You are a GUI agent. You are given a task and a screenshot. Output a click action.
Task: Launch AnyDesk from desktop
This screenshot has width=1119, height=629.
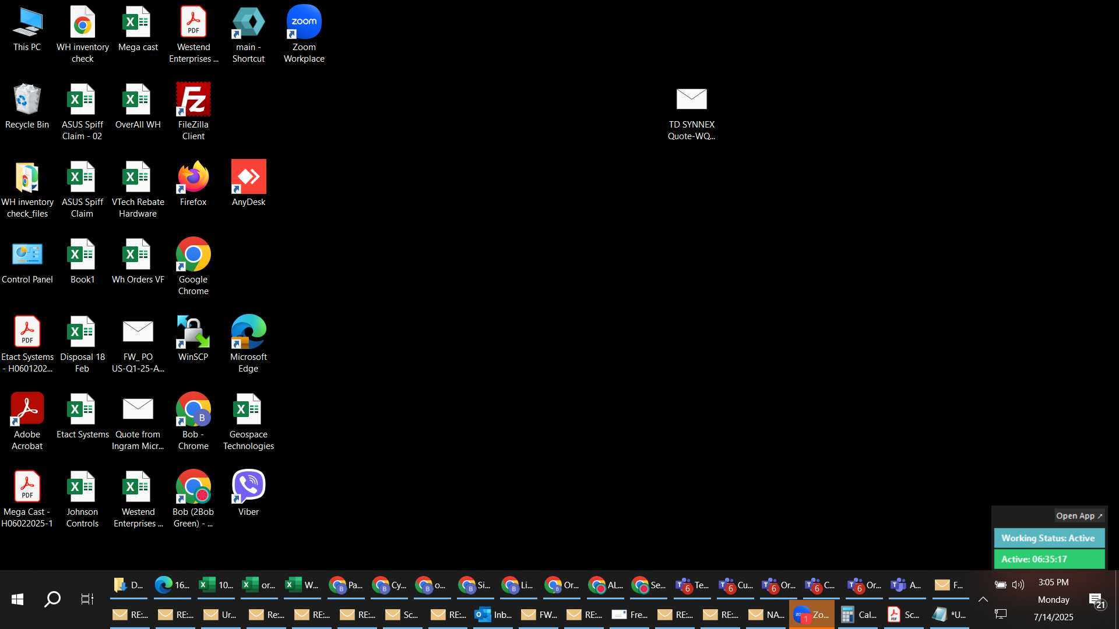(x=248, y=184)
